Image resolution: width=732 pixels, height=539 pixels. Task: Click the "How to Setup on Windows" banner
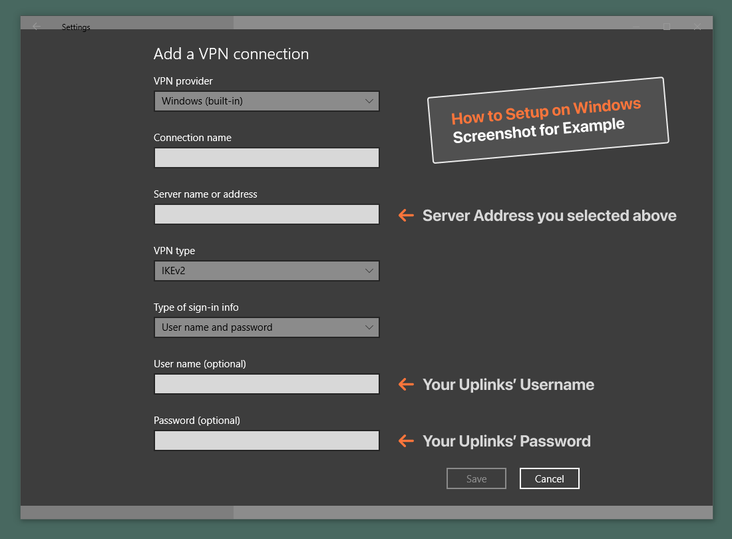point(547,120)
